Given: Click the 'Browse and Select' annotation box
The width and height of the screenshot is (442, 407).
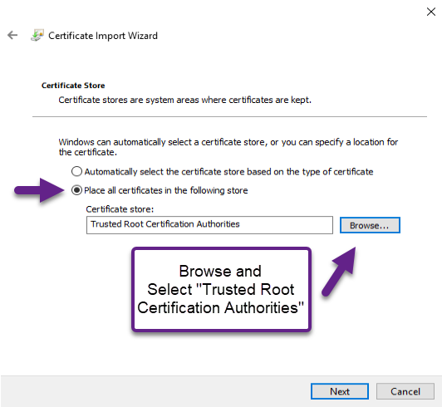Looking at the screenshot, I should [x=221, y=289].
